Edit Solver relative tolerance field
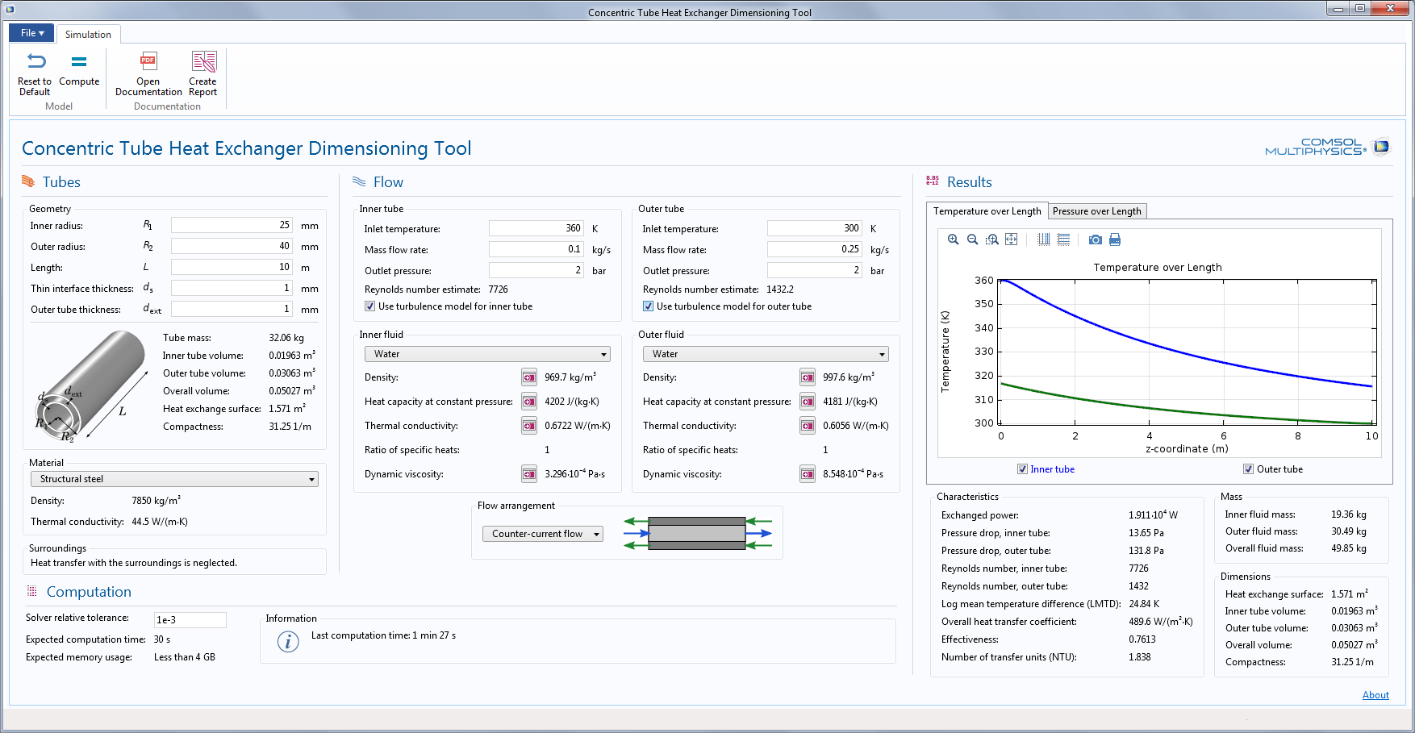The height and width of the screenshot is (733, 1415). click(x=190, y=620)
